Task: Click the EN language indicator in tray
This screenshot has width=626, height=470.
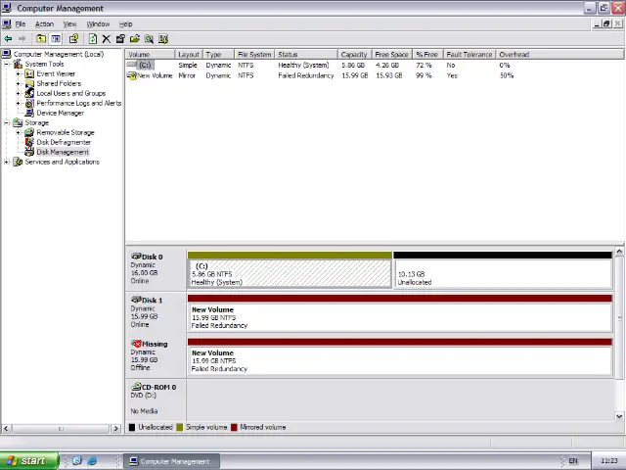Action: (573, 461)
